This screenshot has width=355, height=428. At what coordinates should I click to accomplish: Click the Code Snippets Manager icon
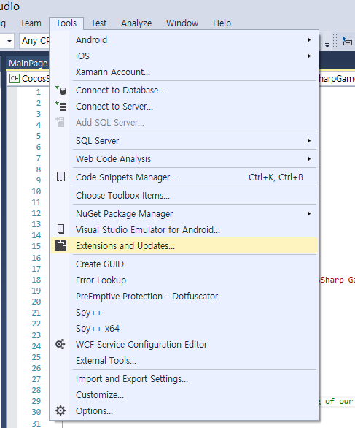61,177
